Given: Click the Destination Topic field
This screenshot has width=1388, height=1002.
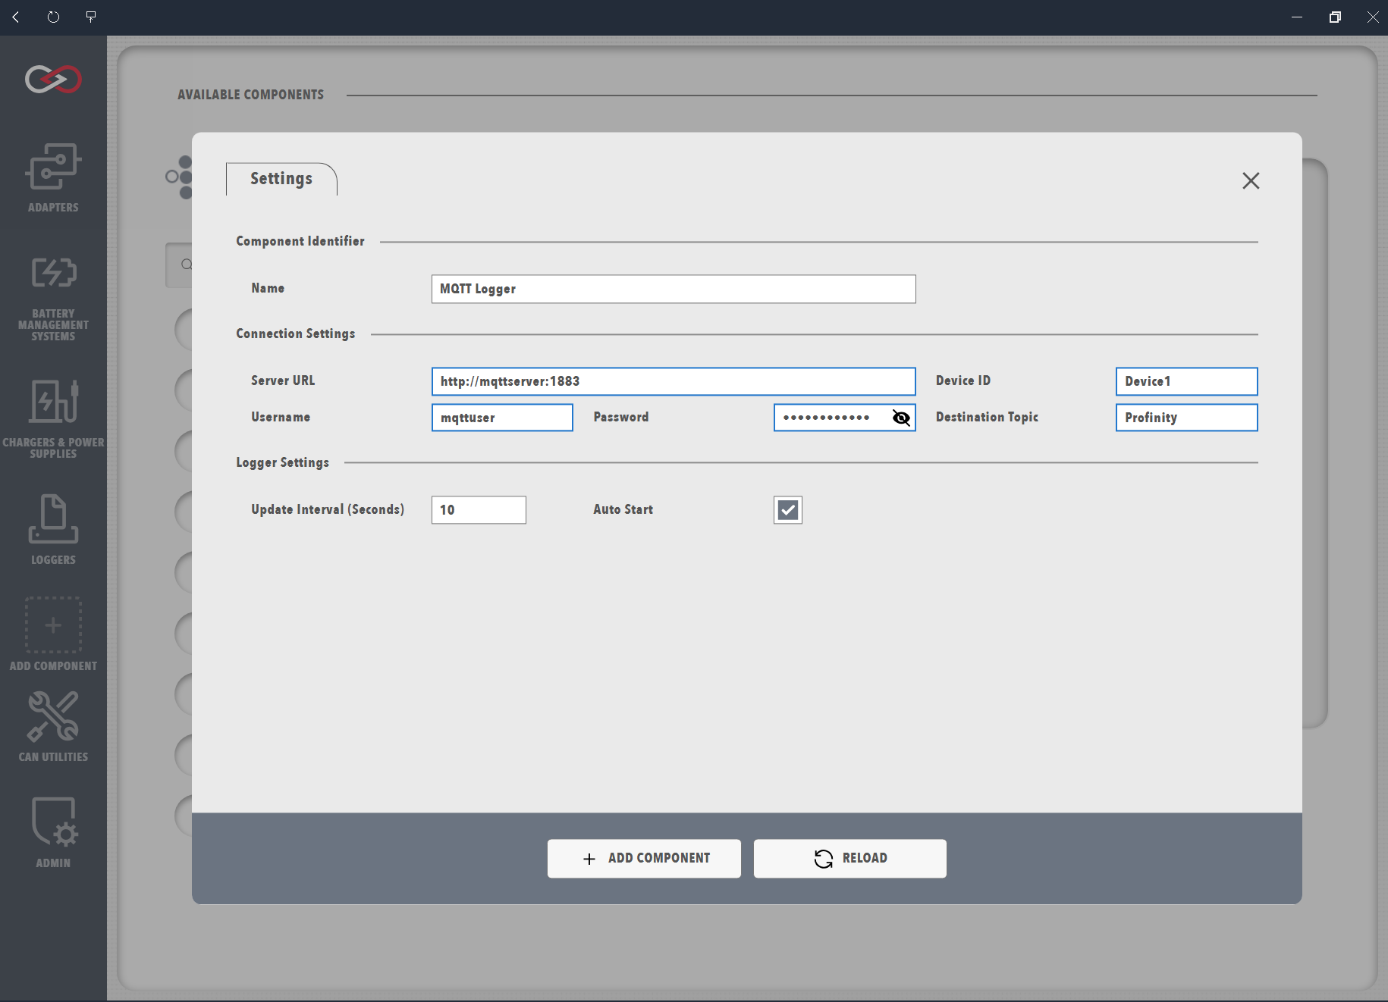Looking at the screenshot, I should tap(1186, 418).
